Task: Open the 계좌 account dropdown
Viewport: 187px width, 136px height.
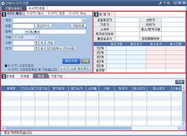Action: (84, 20)
